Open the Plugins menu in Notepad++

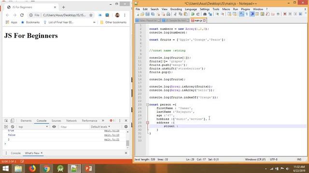click(x=245, y=9)
